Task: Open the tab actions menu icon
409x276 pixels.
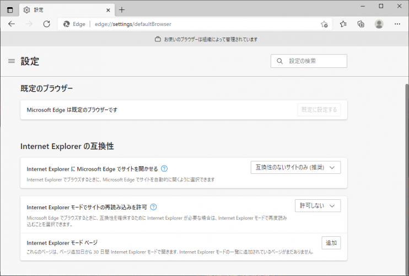Action: coord(10,10)
